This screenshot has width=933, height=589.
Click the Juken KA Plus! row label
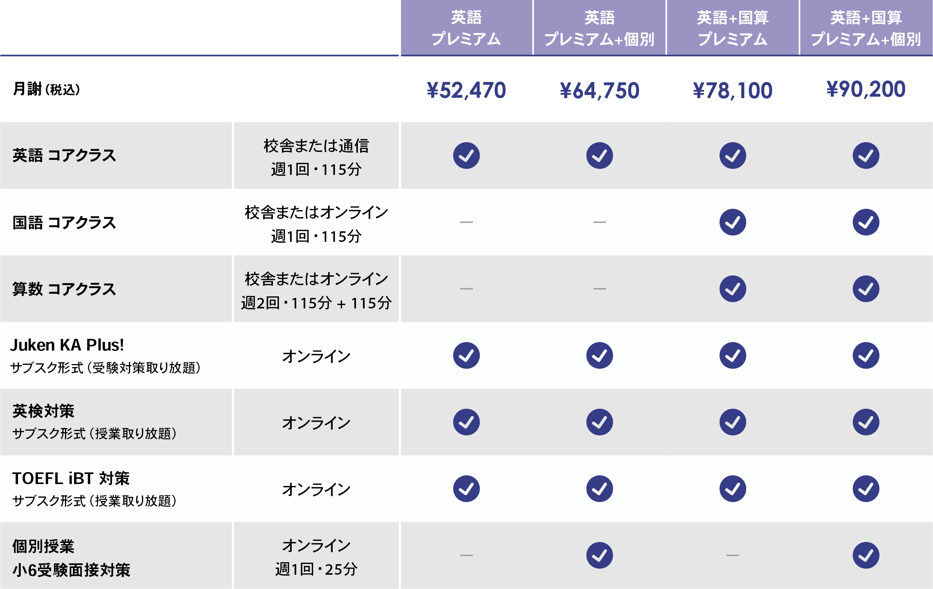pos(67,345)
